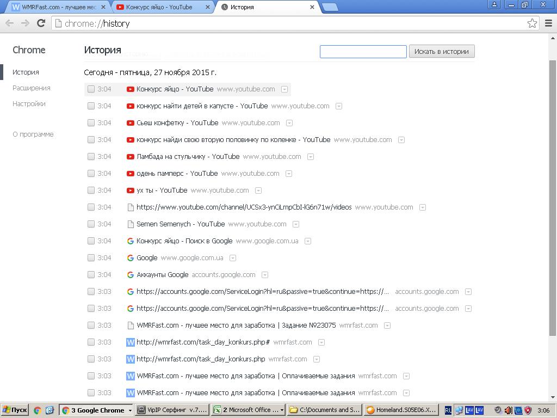Open the 'одень памперс - YouTube' history link
The width and height of the screenshot is (557, 418).
(177, 174)
